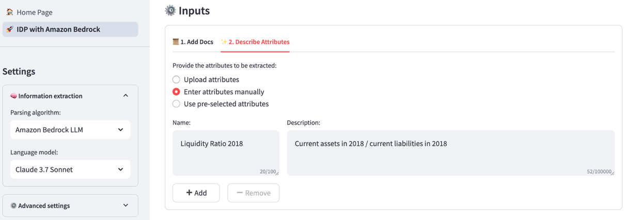
Task: Click the sparkles icon on Describe Attributes tab
Action: (x=224, y=42)
